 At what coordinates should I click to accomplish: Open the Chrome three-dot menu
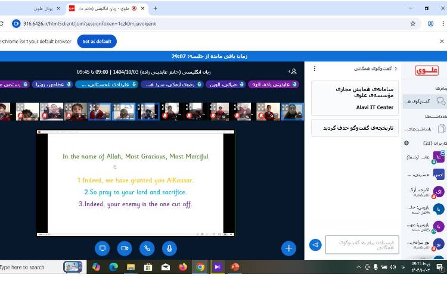(443, 24)
